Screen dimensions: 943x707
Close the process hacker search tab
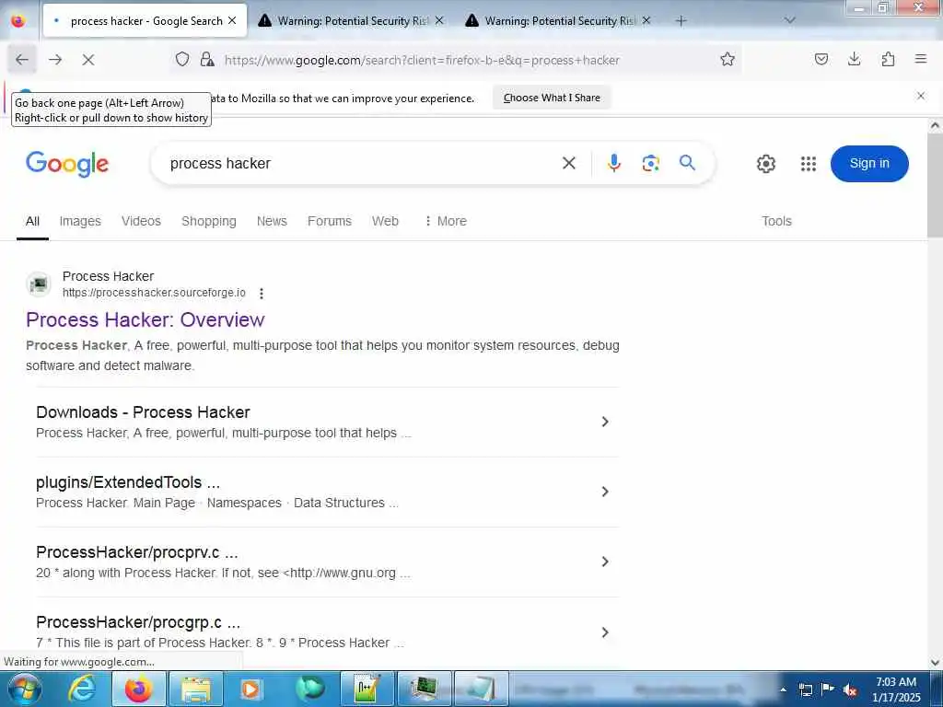(x=232, y=20)
